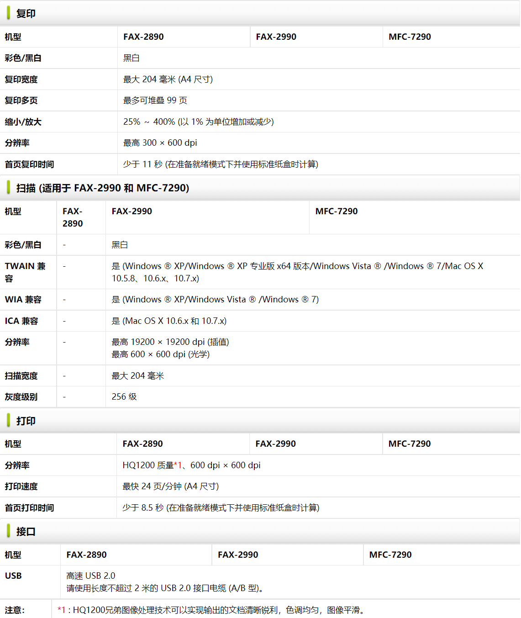Click the 少于 8.5 秒 first-print time text
This screenshot has height=618, width=521.
[221, 508]
